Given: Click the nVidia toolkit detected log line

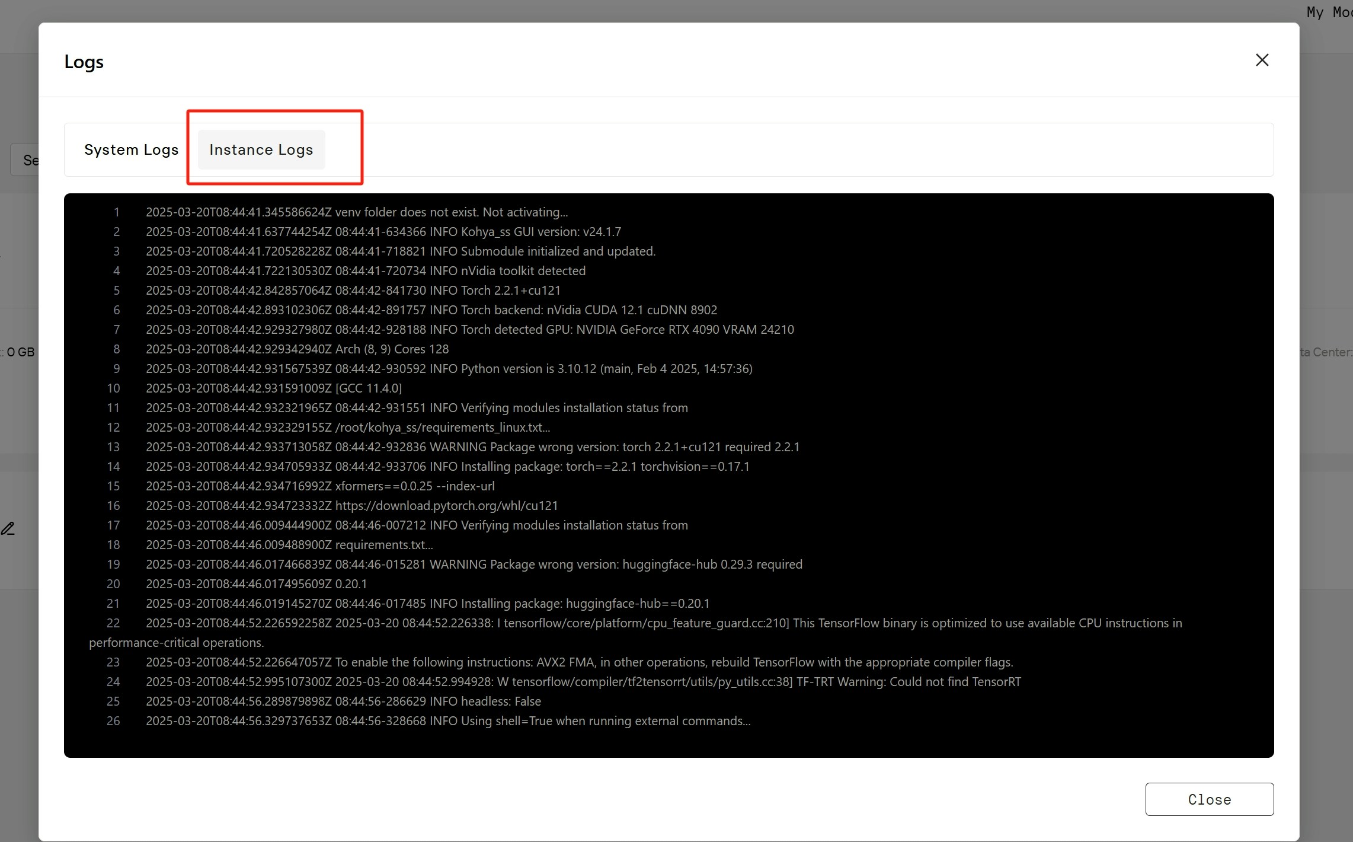Looking at the screenshot, I should [x=365, y=271].
